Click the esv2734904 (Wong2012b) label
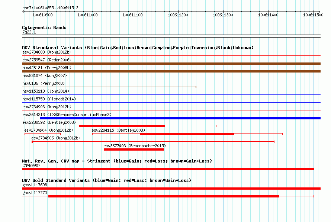This screenshot has height=222, width=331. tap(49, 130)
